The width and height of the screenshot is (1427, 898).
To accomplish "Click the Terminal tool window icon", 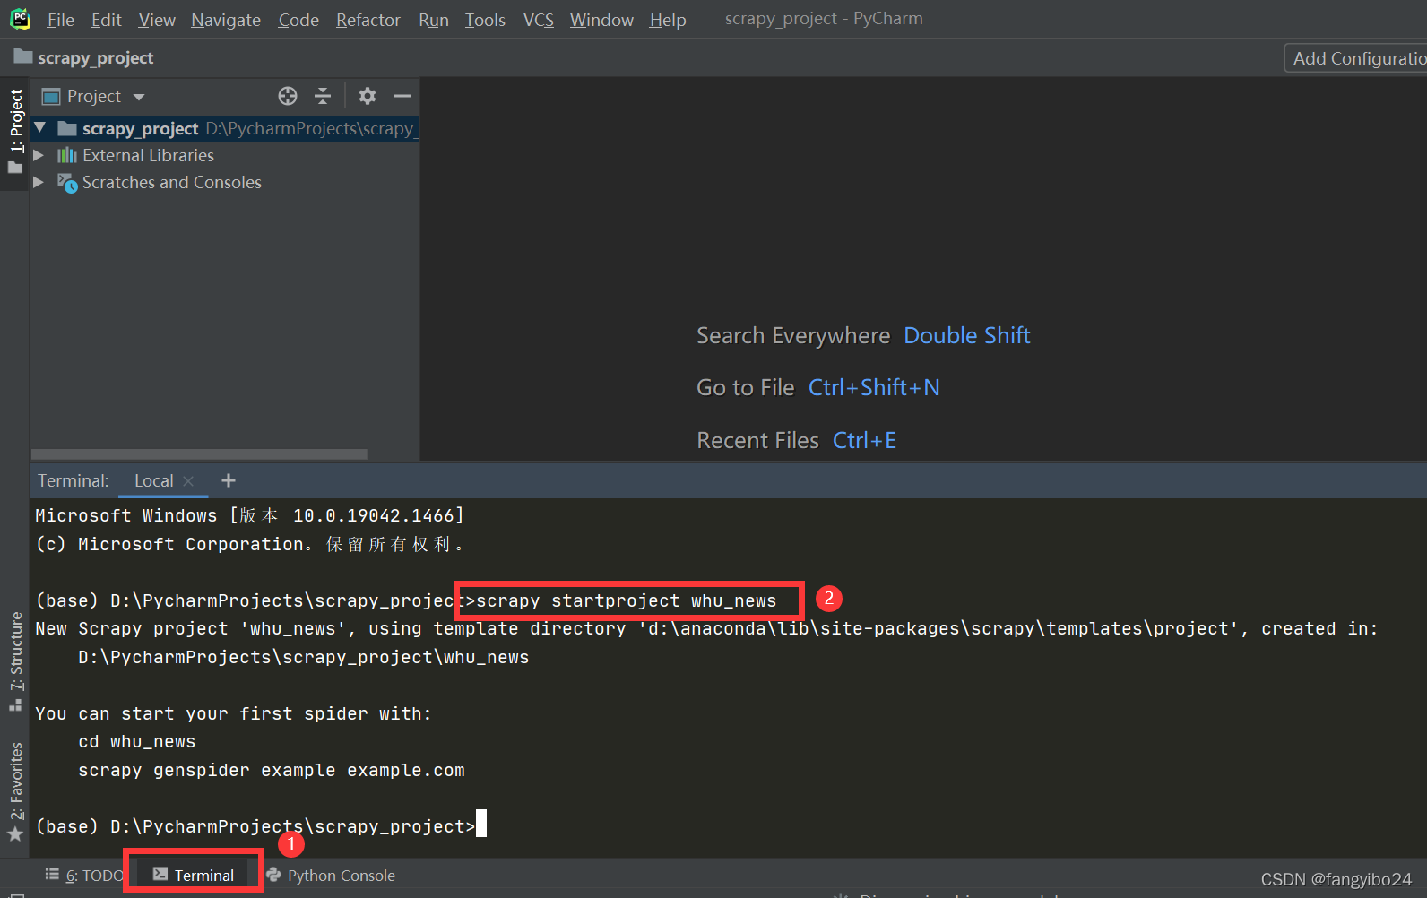I will pos(160,874).
